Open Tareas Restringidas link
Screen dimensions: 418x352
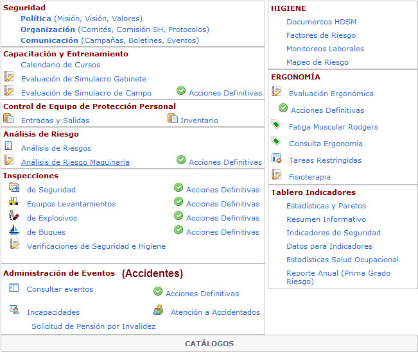point(326,160)
